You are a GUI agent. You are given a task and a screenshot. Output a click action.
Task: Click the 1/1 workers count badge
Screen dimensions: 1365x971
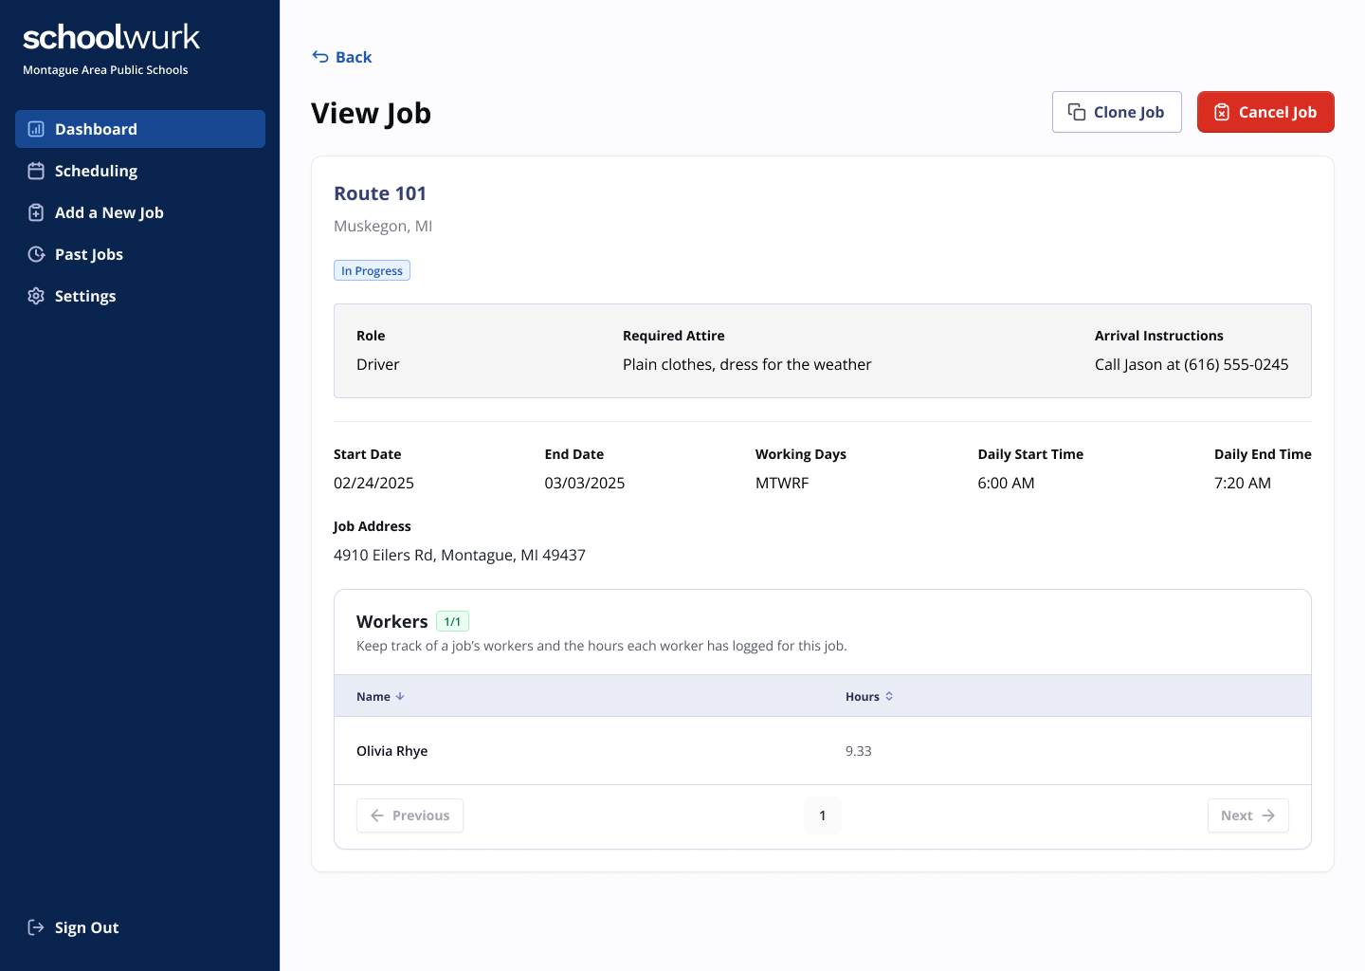(x=452, y=621)
